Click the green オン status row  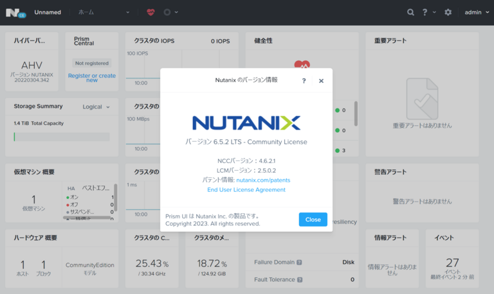point(90,197)
